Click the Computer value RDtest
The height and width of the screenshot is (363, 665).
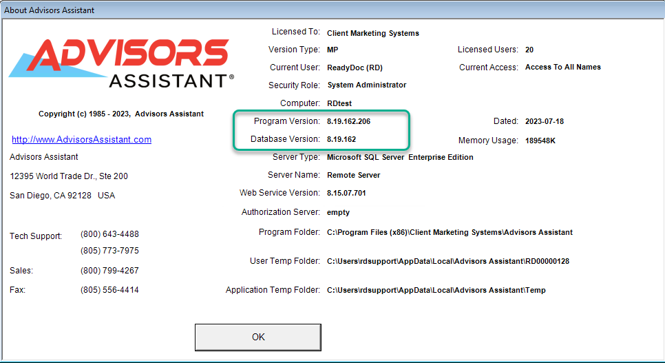pos(339,103)
